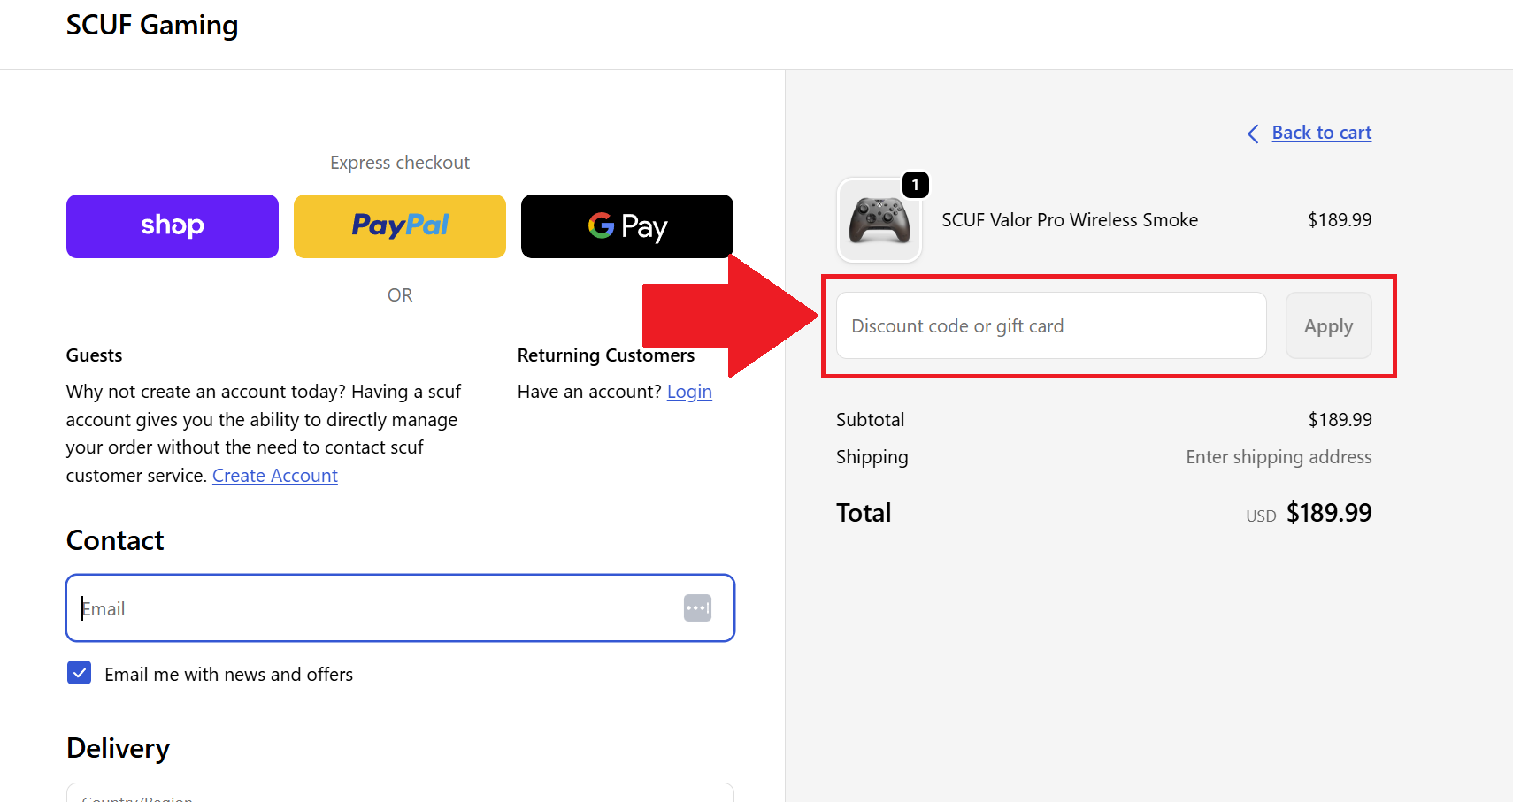
Task: Open the email autofill icon in Contact field
Action: pos(697,607)
